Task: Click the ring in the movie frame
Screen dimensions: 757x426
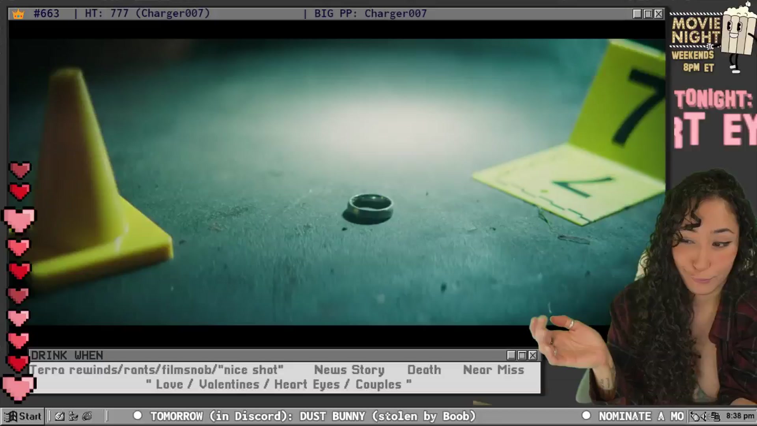Action: (x=369, y=208)
